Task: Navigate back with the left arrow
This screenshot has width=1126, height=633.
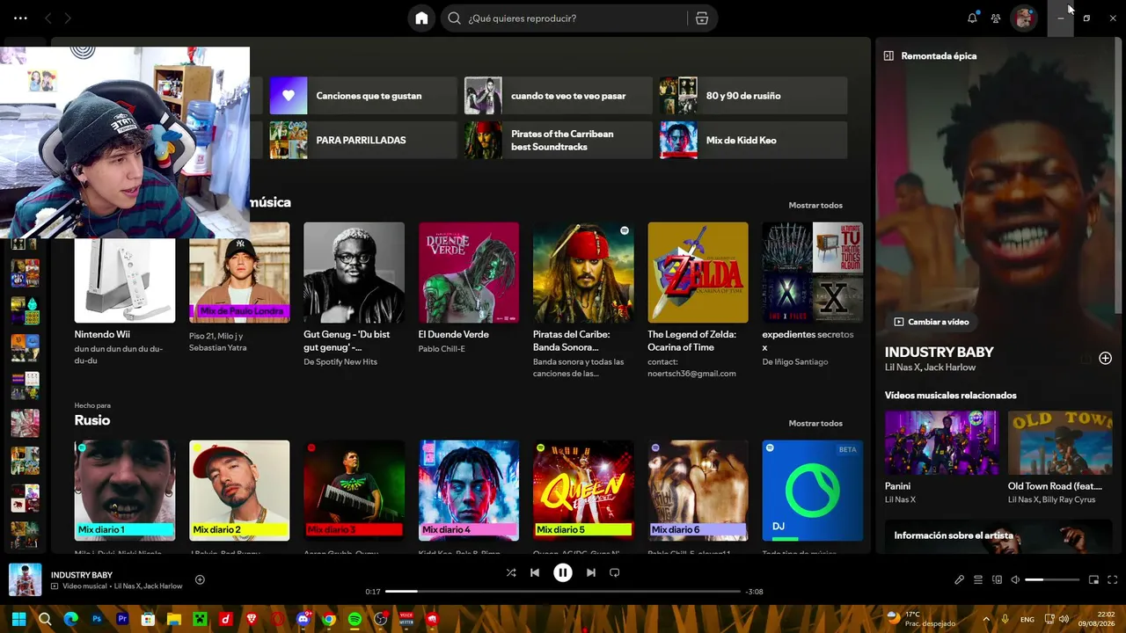Action: tap(48, 18)
